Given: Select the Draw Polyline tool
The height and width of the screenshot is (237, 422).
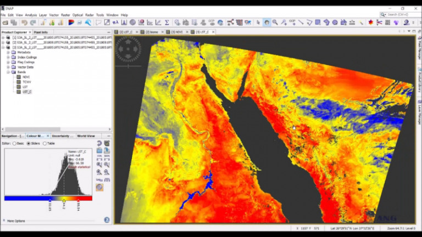Looking at the screenshot, I should (x=309, y=22).
